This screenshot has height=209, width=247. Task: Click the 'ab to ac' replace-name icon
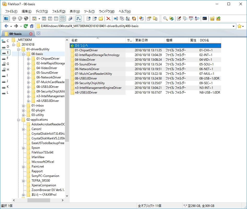point(128,19)
